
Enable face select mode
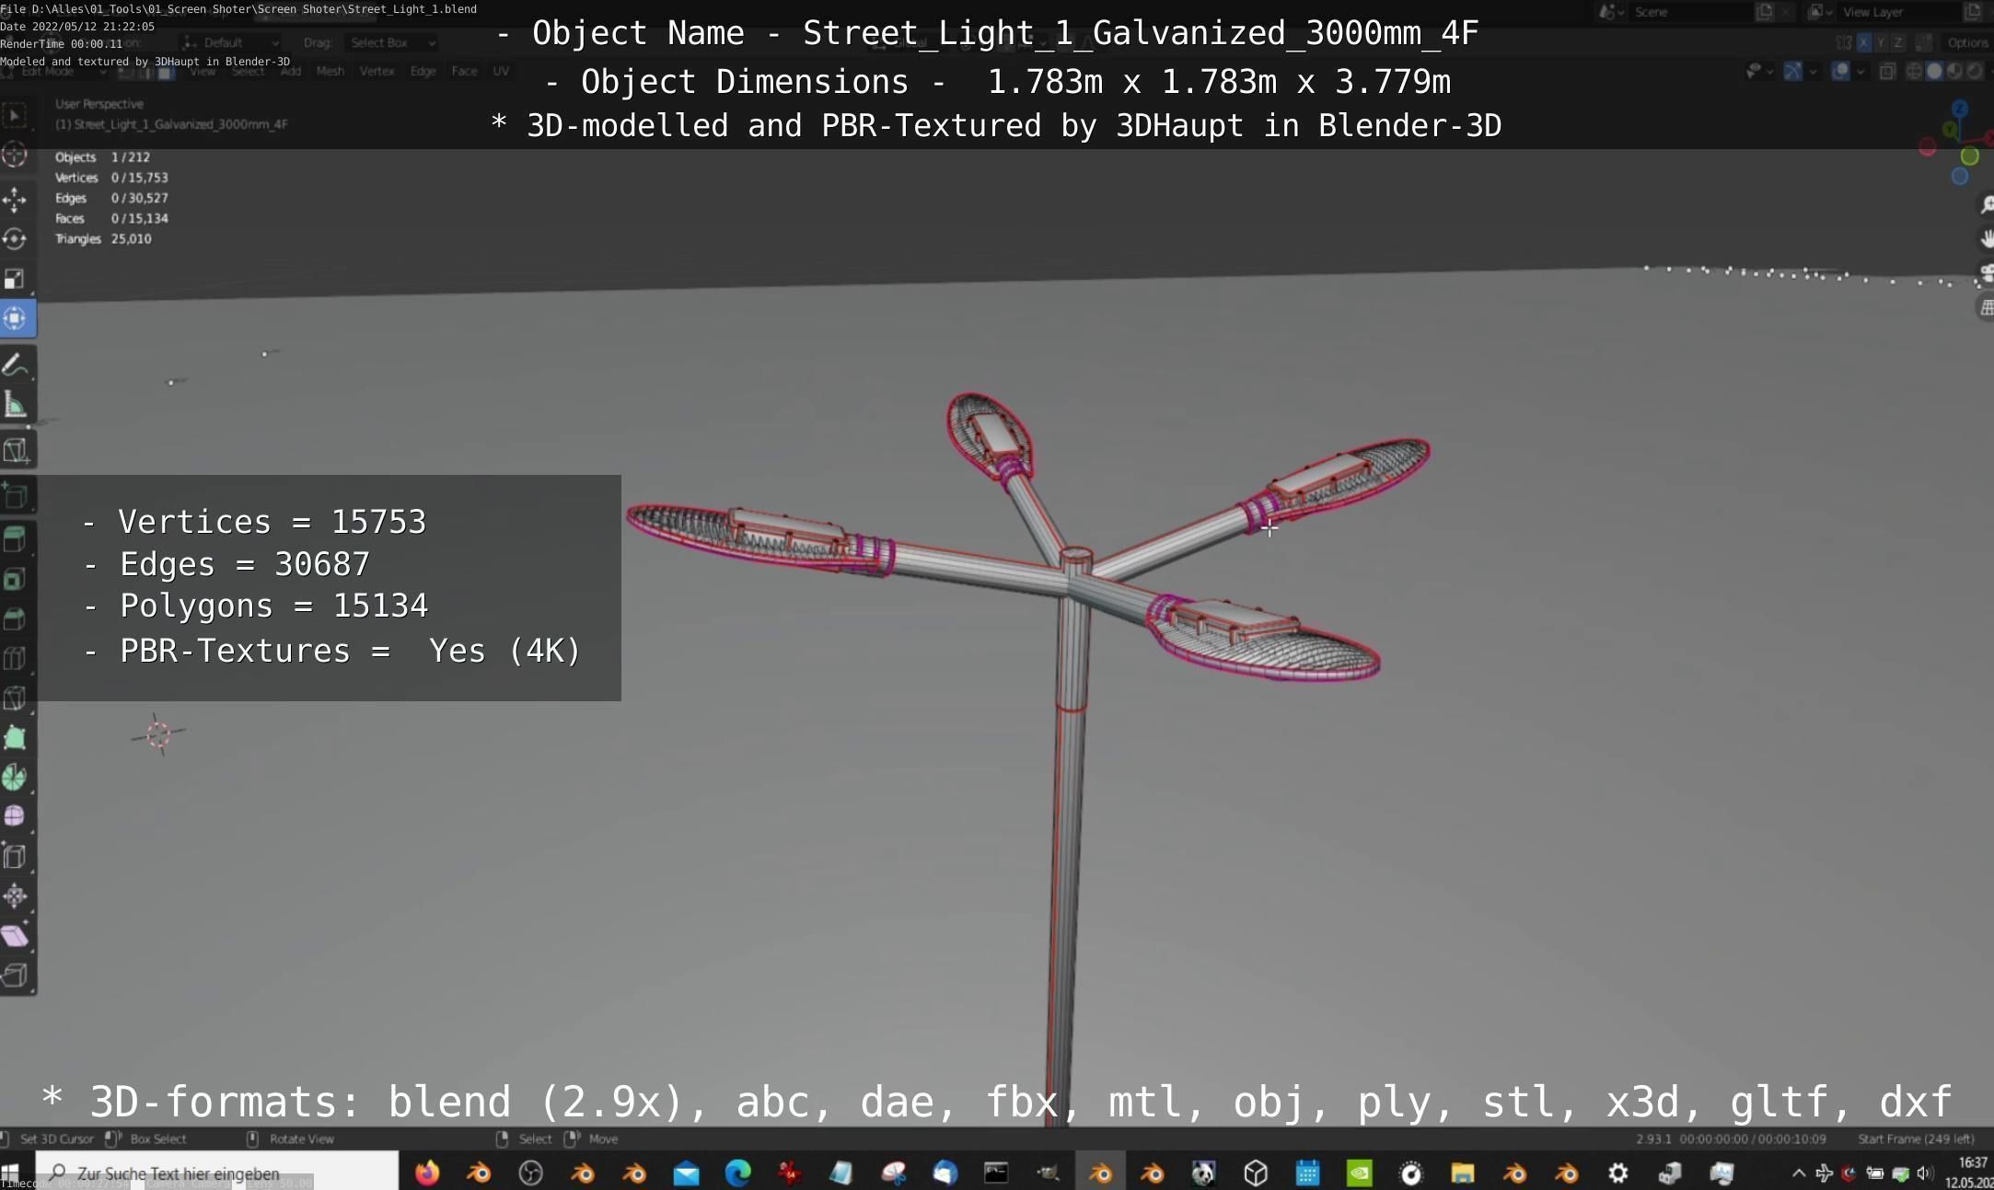166,72
